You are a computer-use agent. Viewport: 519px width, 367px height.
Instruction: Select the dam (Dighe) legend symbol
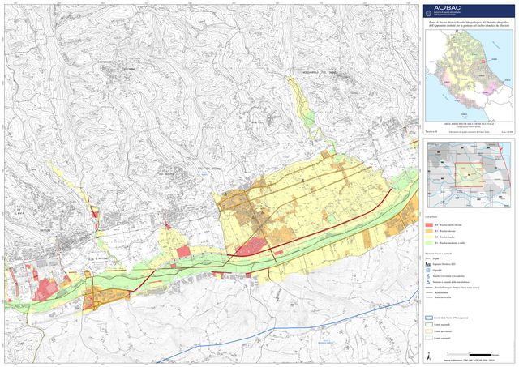tap(427, 258)
